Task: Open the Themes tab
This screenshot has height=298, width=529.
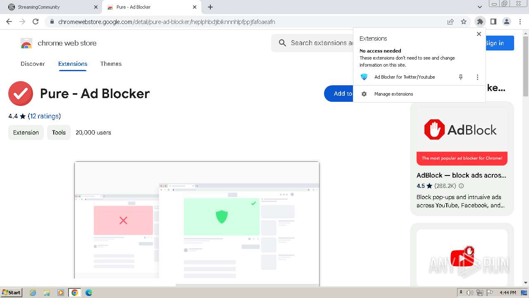Action: pyautogui.click(x=111, y=64)
